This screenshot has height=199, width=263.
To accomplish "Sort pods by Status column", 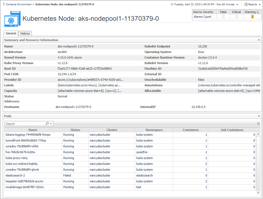I will 75,130.
